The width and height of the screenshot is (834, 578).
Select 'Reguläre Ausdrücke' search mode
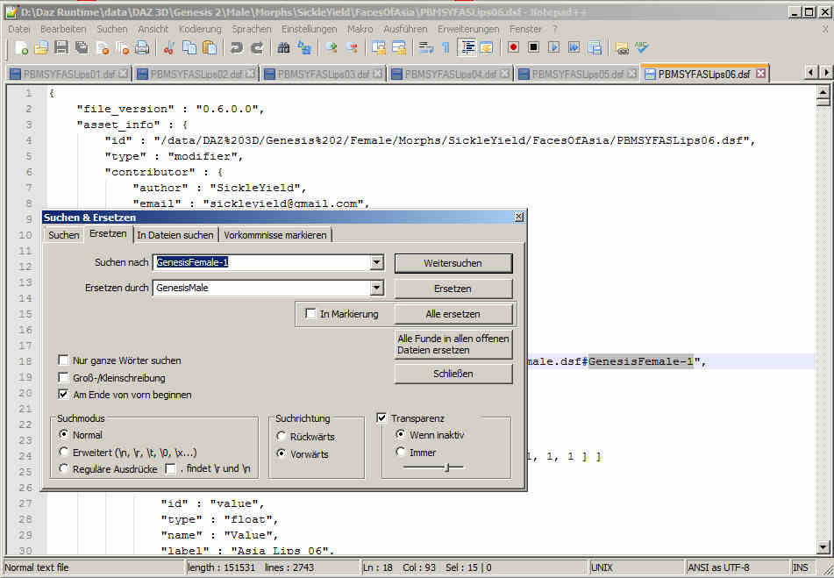pos(63,468)
